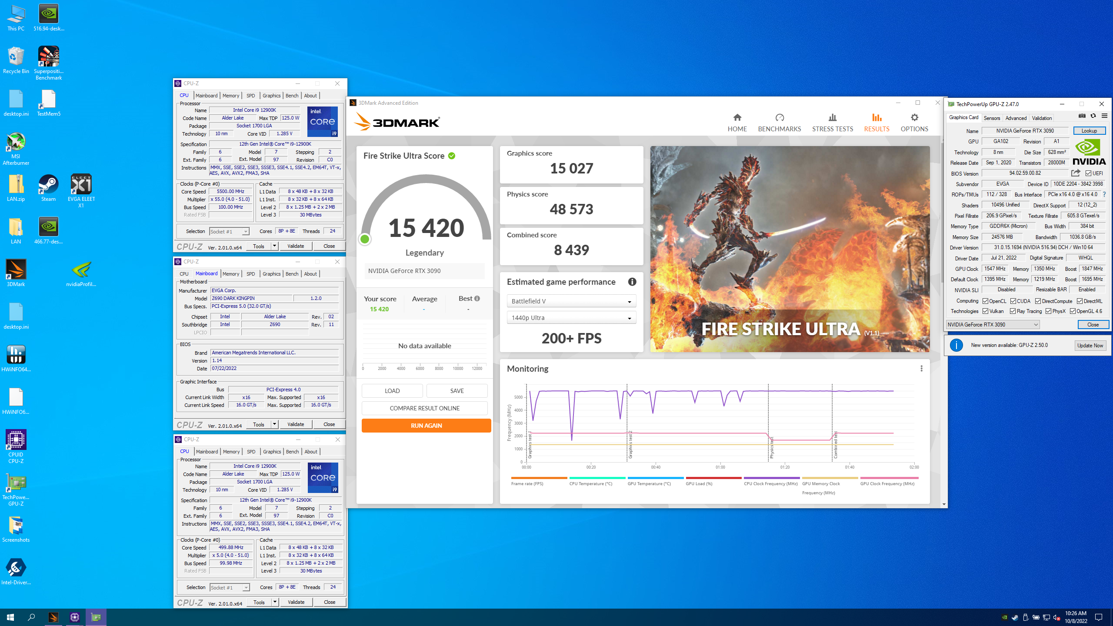1113x626 pixels.
Task: Toggle the Vulkan checkbox
Action: coord(986,311)
